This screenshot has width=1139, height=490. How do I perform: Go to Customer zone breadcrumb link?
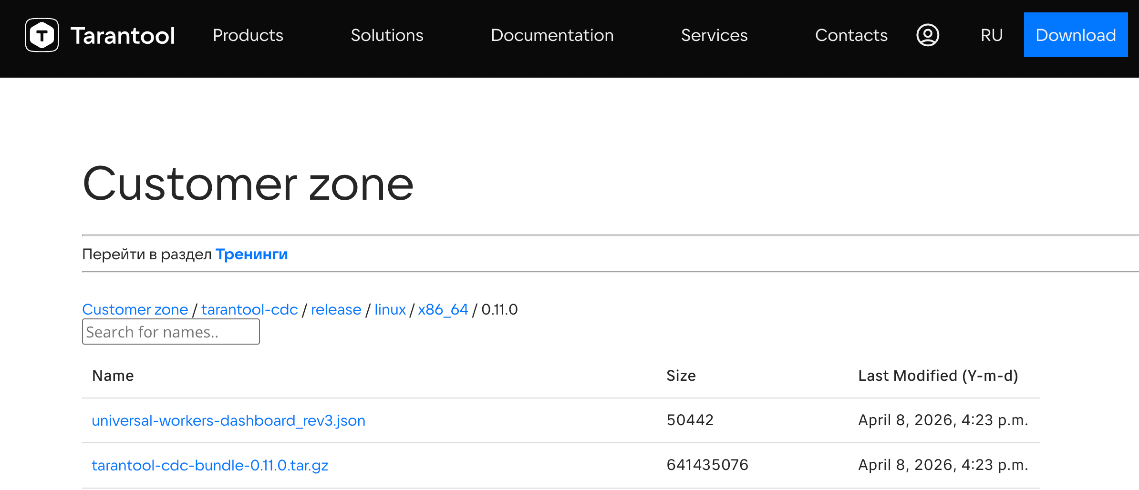[x=135, y=309]
